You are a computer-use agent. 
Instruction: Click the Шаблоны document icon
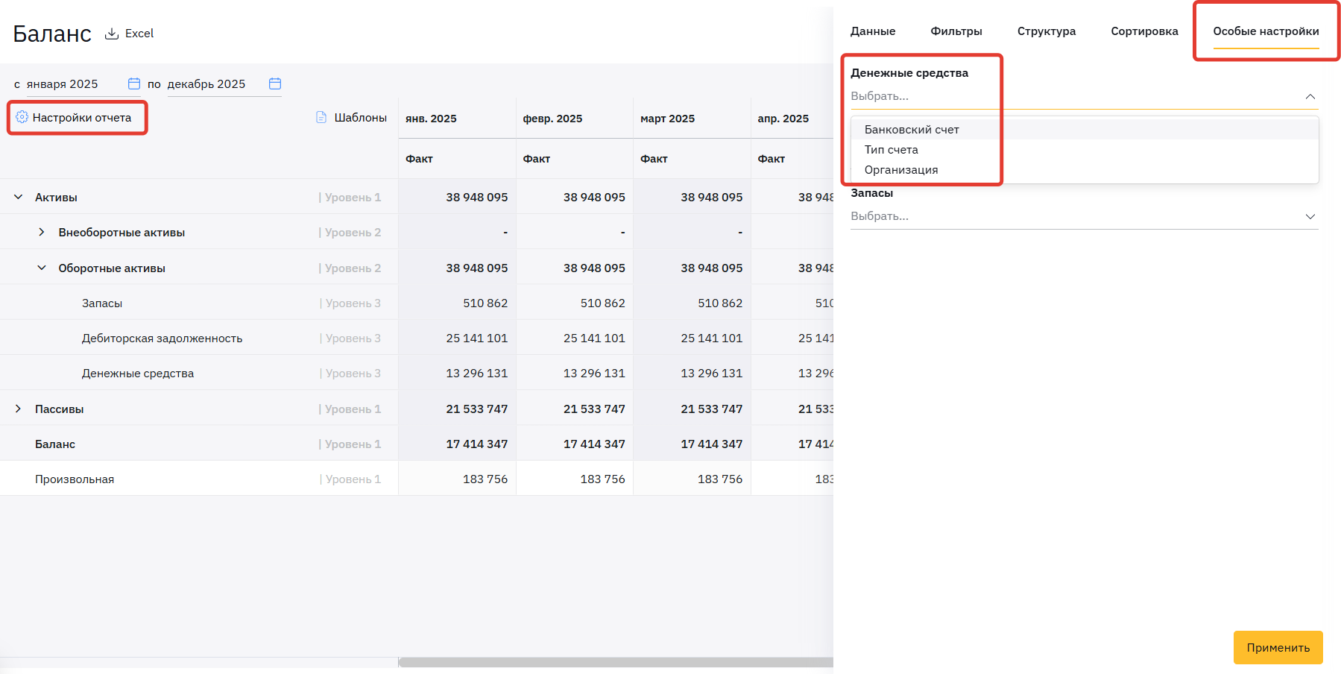[x=321, y=117]
